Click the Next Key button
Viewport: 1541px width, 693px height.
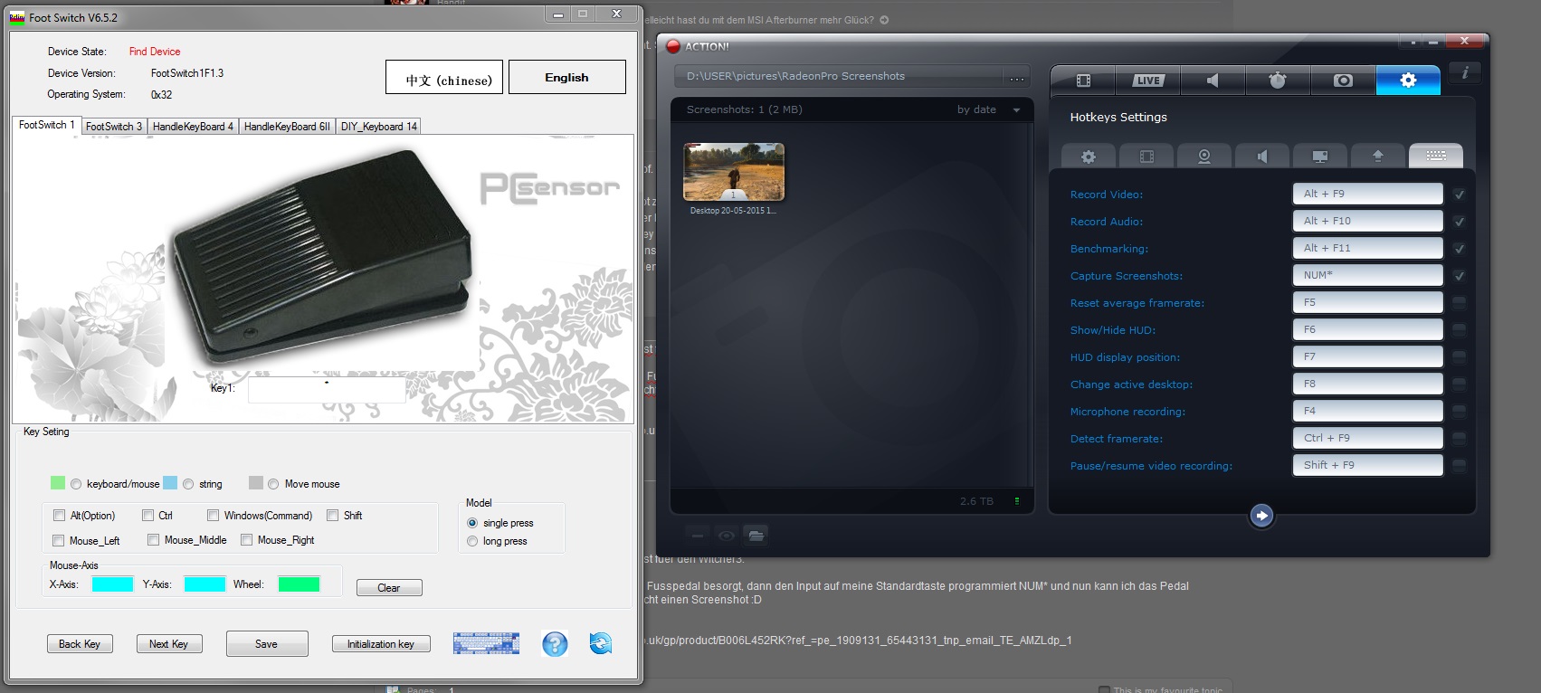[x=169, y=644]
